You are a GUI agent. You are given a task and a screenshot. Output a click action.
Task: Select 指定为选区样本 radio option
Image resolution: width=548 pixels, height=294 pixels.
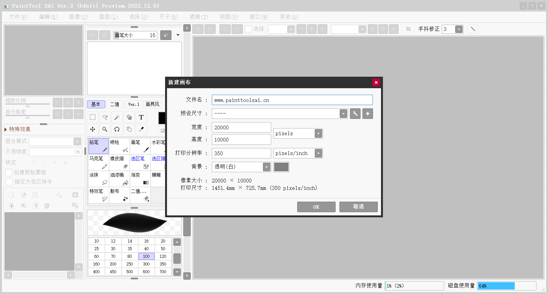point(9,182)
